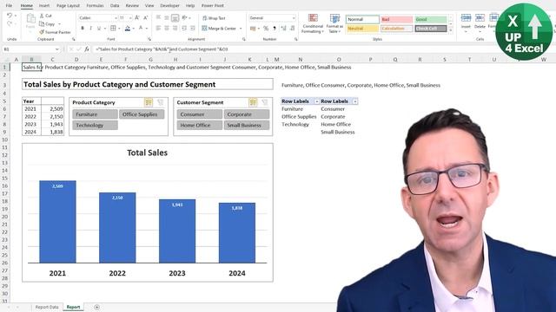Expand the Merge & Center dropdown arrow

241,29
